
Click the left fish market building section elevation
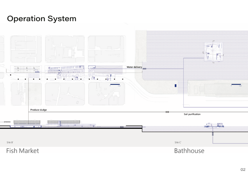click(27, 122)
